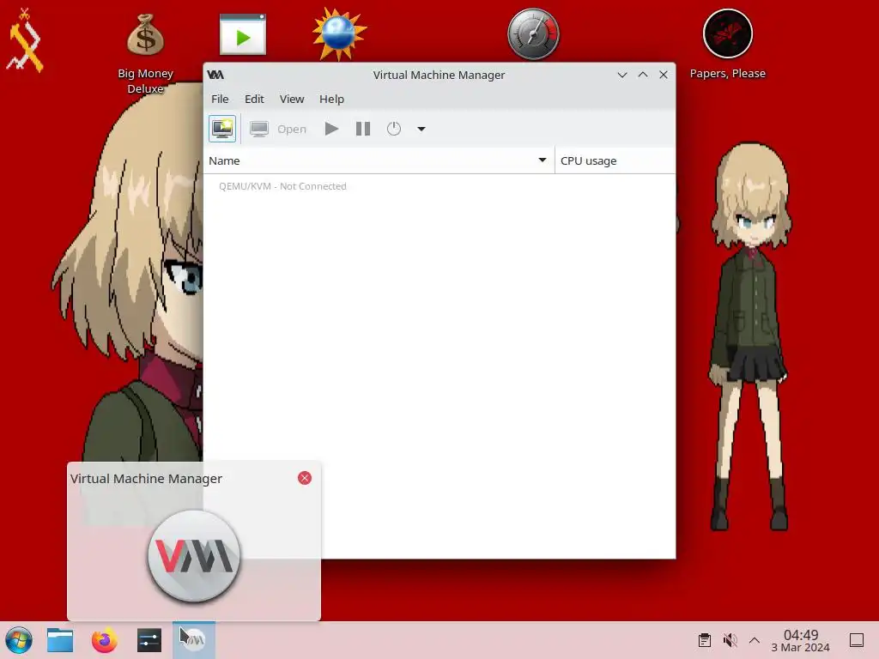The image size is (879, 659).
Task: Click the CPU usage column header
Action: 615,160
